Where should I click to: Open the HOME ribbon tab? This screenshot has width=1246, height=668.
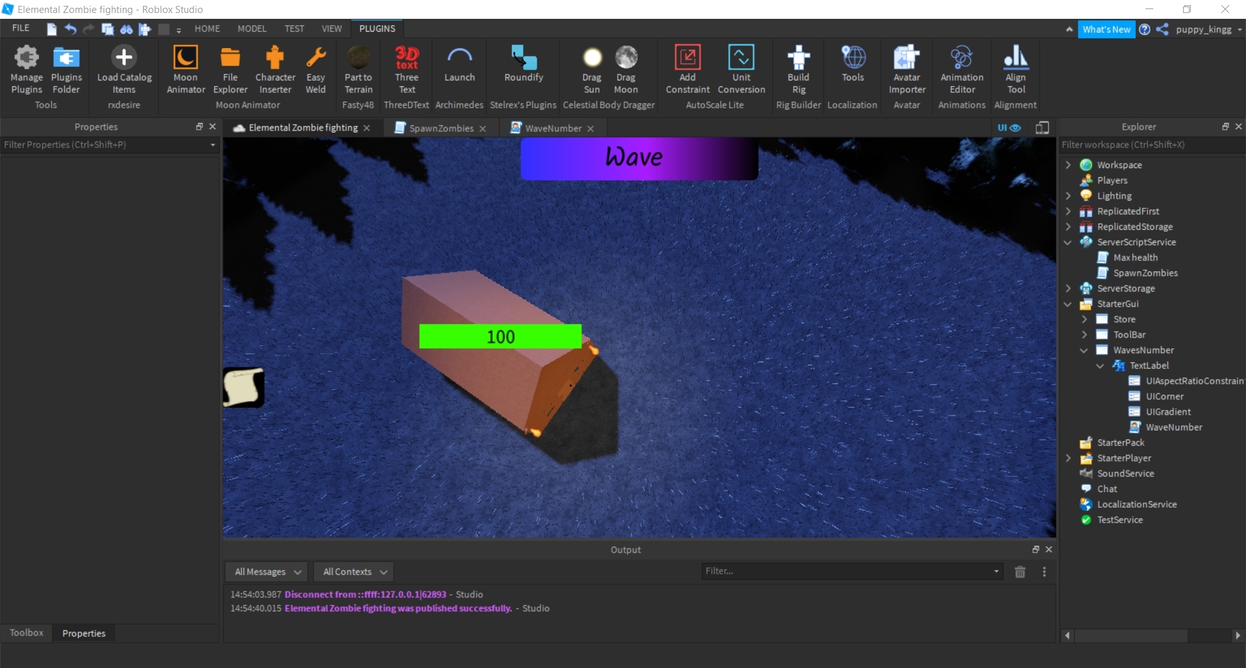pos(207,29)
